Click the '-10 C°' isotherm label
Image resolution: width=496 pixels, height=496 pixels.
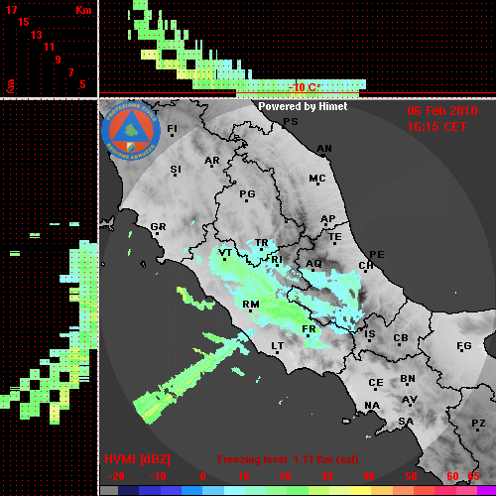pos(305,87)
